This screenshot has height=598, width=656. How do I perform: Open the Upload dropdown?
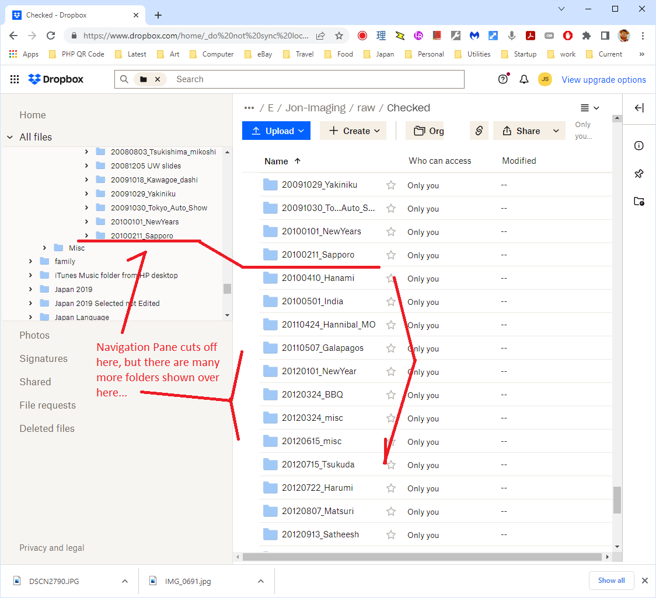click(276, 131)
